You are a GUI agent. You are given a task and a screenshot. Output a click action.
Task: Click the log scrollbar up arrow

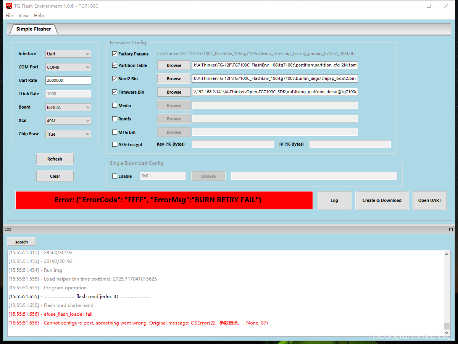click(447, 254)
